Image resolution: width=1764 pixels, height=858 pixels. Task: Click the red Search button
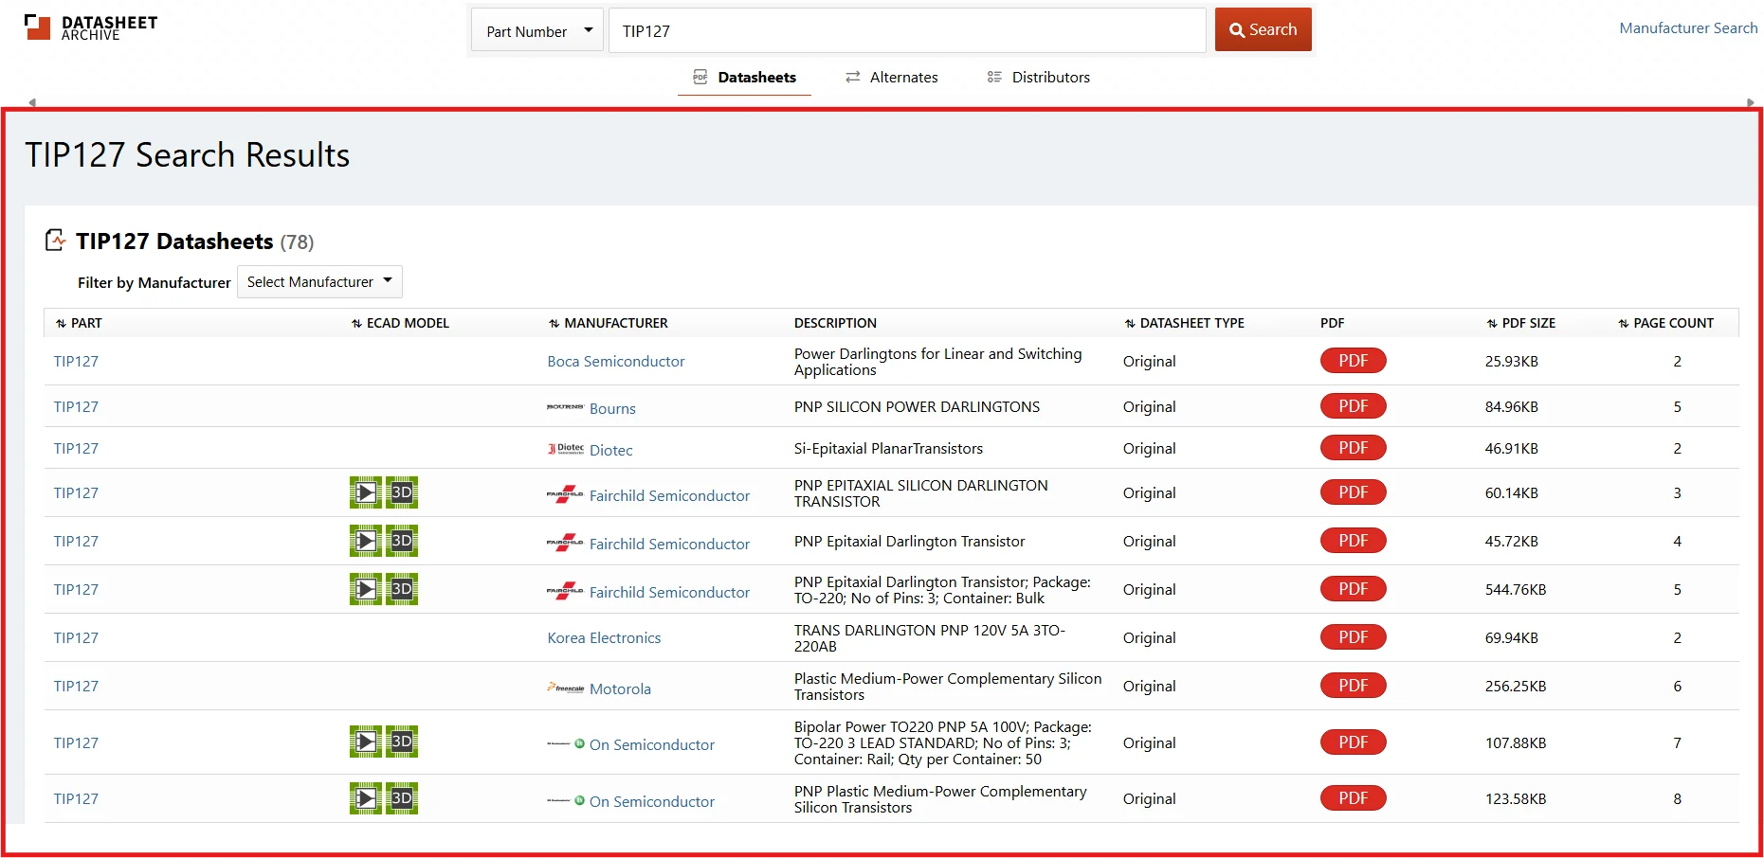pyautogui.click(x=1263, y=29)
